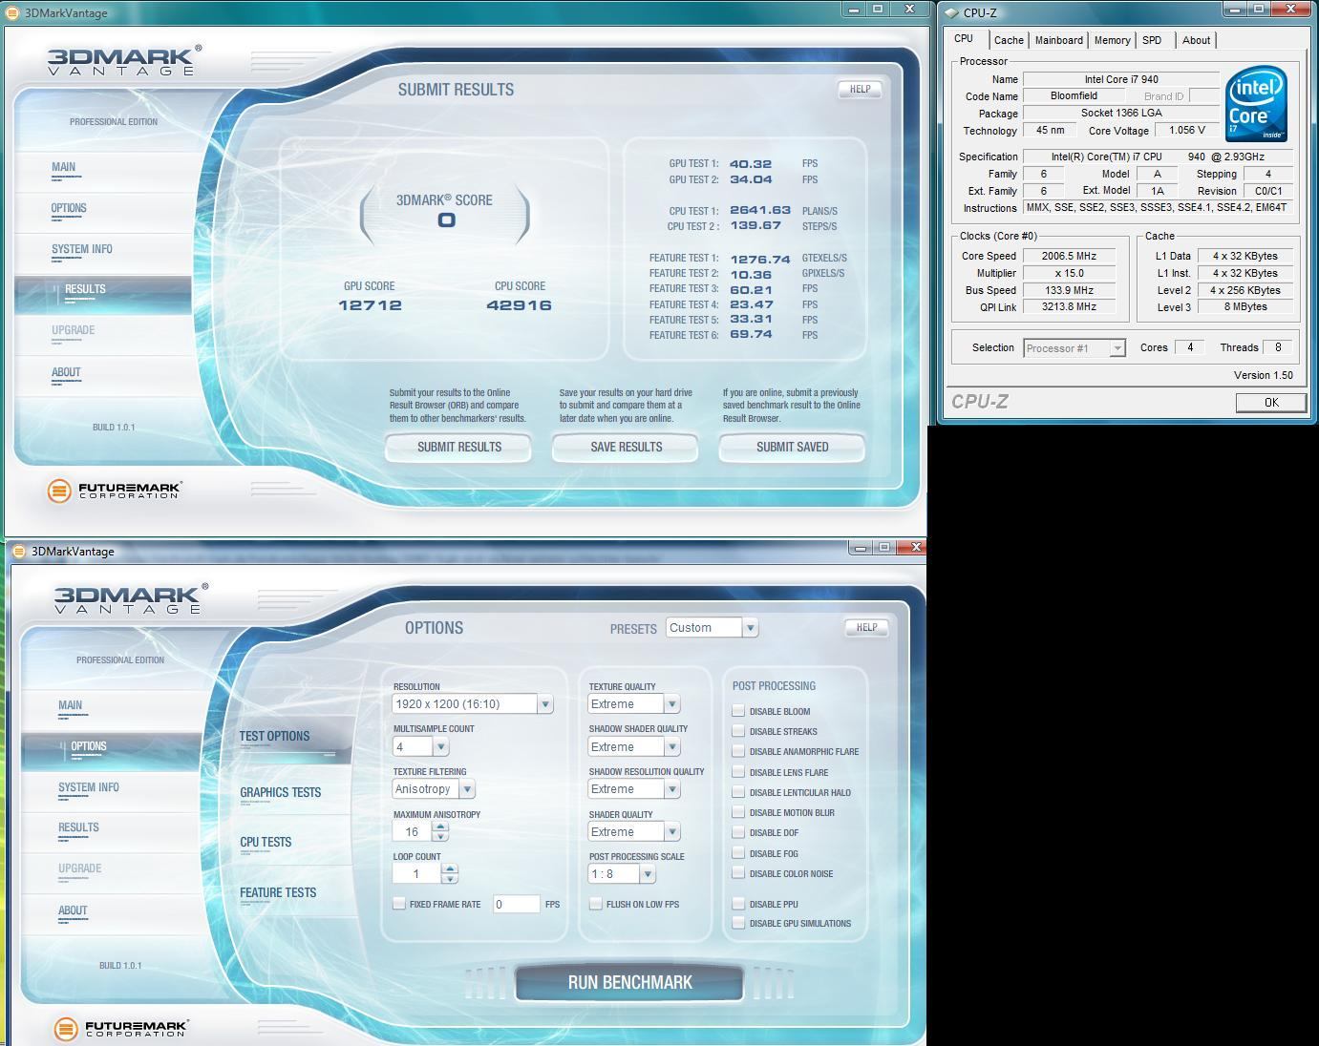Click OK button in CPU-Z
This screenshot has width=1319, height=1046.
tap(1271, 403)
